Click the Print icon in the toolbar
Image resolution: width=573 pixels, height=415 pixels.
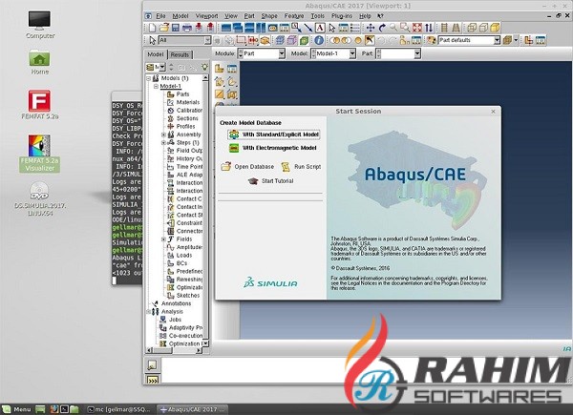tap(187, 28)
